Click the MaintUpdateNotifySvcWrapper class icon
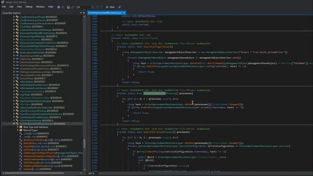 pyautogui.click(x=18, y=101)
